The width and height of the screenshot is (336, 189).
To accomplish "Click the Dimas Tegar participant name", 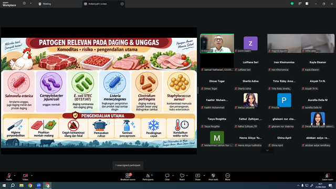I will click(217, 81).
